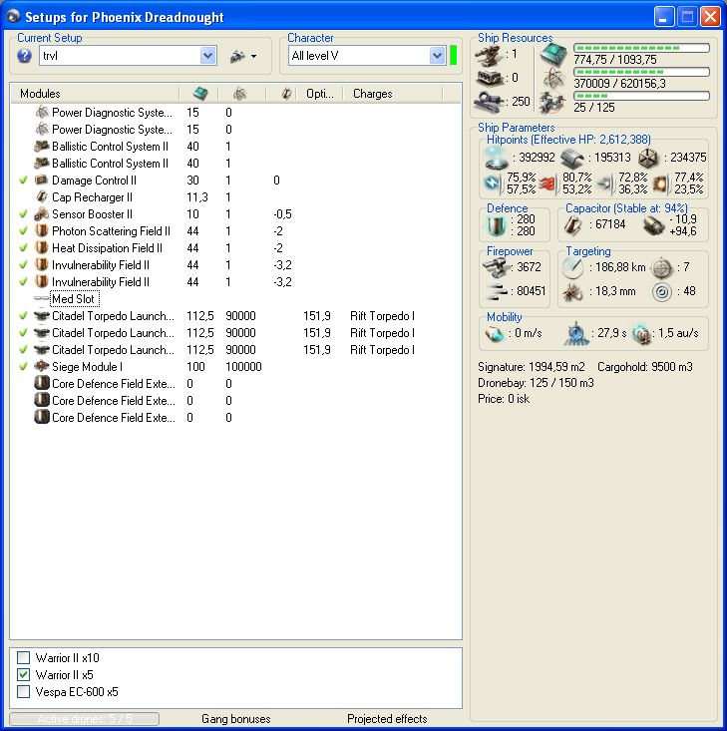This screenshot has height=731, width=727.
Task: Click the CPU usage bar 774,75 / 1093,75
Action: tap(641, 48)
